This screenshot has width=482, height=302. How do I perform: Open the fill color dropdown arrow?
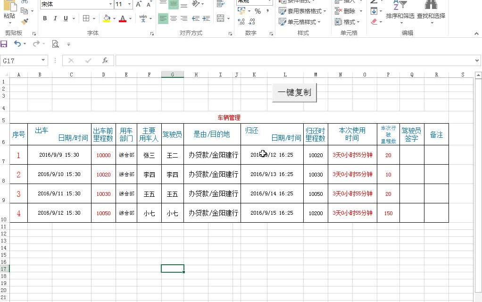[114, 18]
